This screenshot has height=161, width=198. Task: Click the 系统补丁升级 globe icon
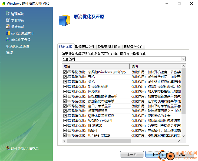click(8, 40)
